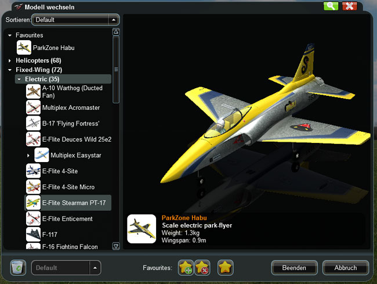Click the recycle bin delete icon

point(18,268)
